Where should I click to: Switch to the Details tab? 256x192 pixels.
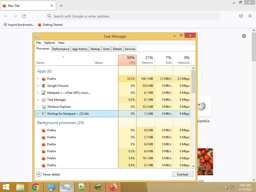click(117, 49)
